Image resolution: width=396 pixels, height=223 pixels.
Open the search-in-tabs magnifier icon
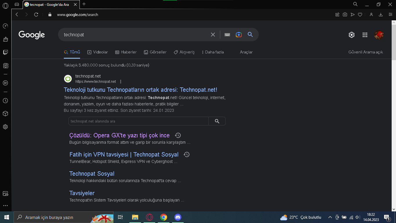(355, 4)
